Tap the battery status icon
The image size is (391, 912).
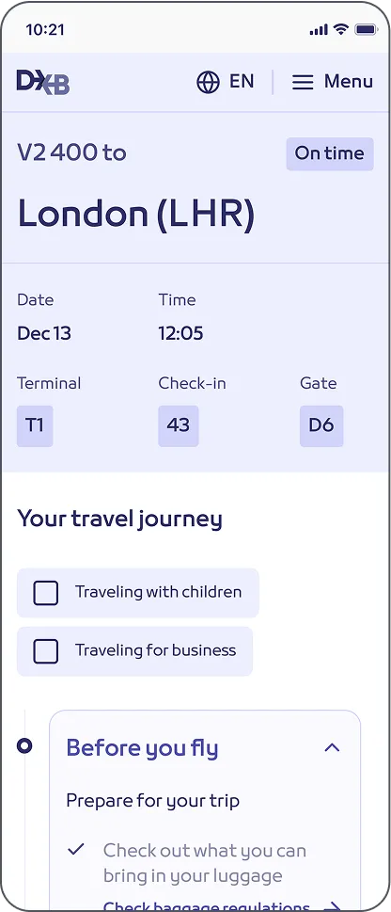click(x=367, y=29)
